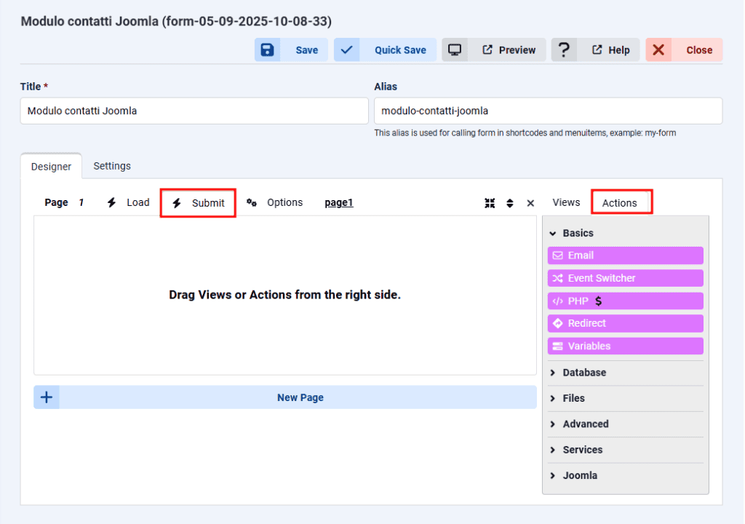The height and width of the screenshot is (524, 745).
Task: Remove page with the small X icon
Action: (530, 203)
